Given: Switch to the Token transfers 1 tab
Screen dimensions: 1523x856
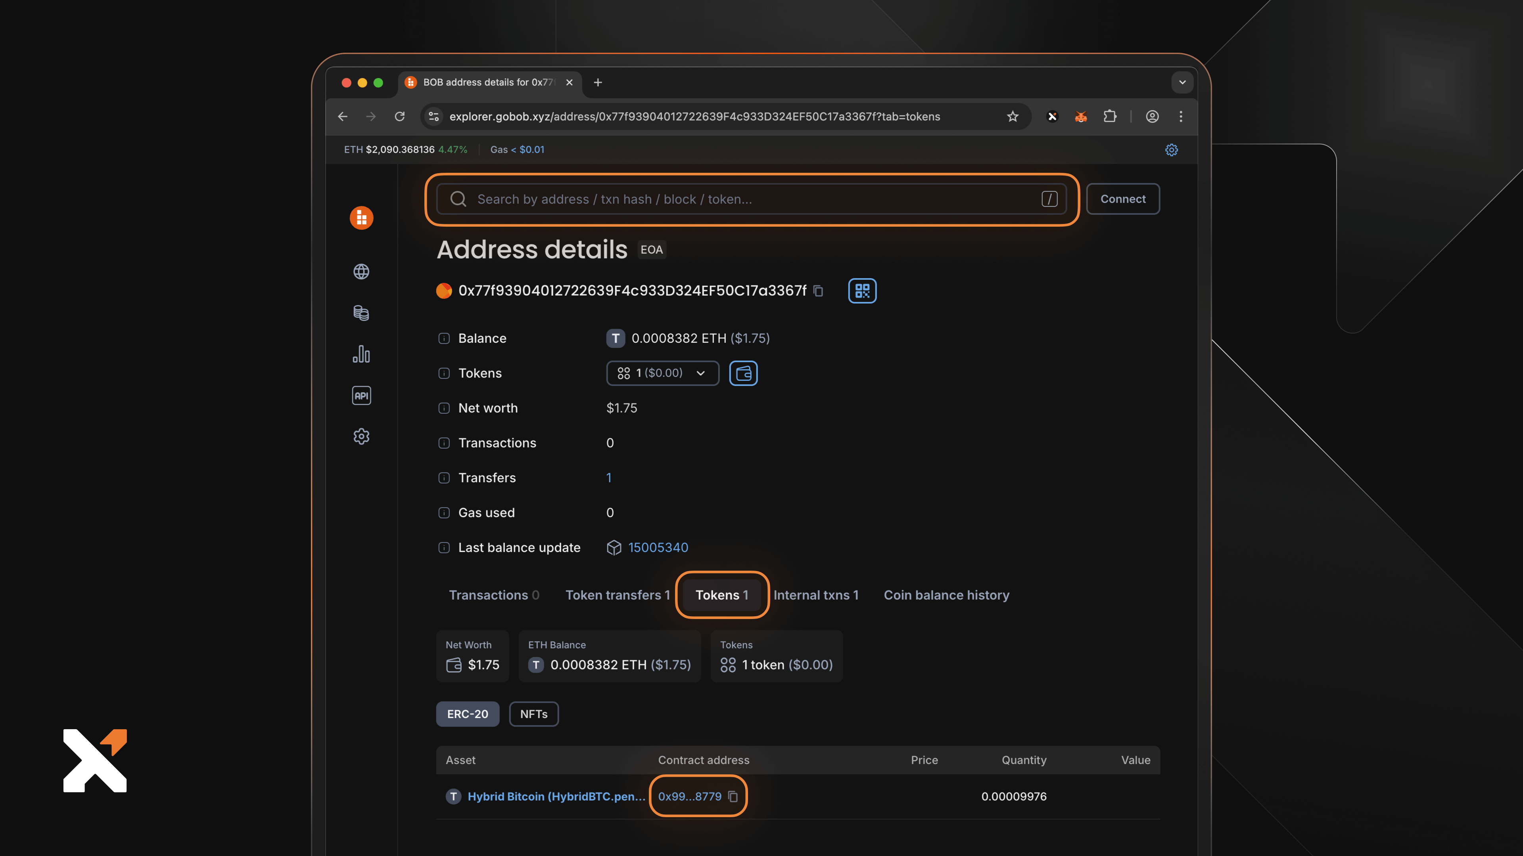Looking at the screenshot, I should pos(617,595).
